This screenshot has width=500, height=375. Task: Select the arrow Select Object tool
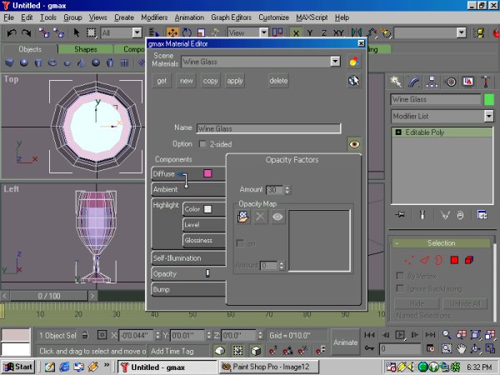(77, 32)
